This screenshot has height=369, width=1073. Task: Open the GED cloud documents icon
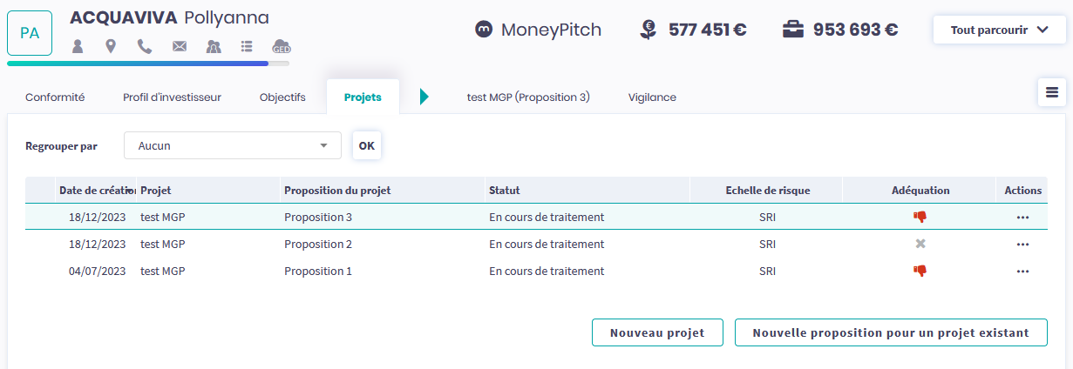pyautogui.click(x=282, y=46)
